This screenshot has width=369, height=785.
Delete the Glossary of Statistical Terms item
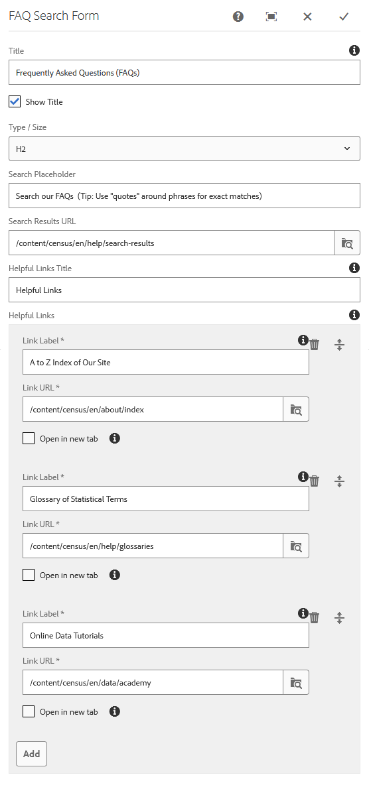pyautogui.click(x=315, y=481)
